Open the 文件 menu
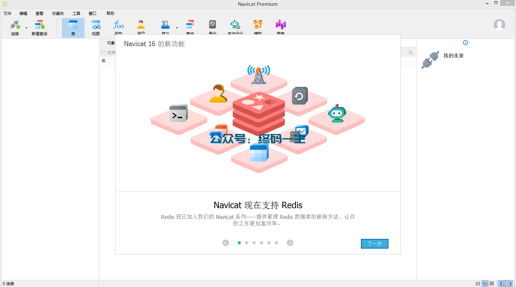This screenshot has width=516, height=287. click(7, 13)
